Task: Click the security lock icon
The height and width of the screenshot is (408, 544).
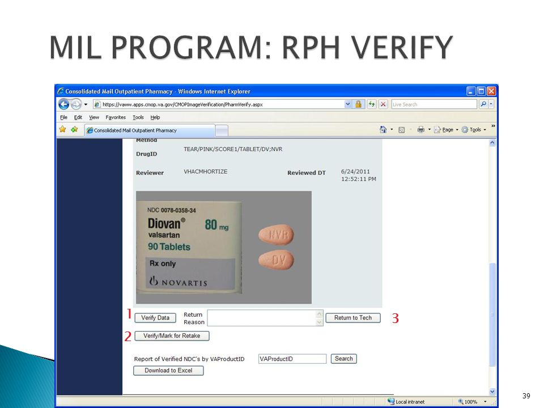Action: coord(358,104)
